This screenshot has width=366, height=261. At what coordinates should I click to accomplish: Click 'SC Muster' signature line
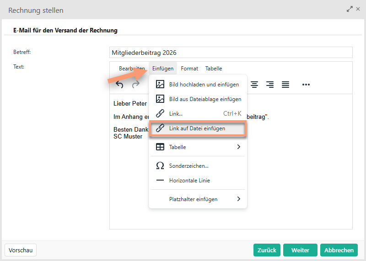pyautogui.click(x=128, y=137)
